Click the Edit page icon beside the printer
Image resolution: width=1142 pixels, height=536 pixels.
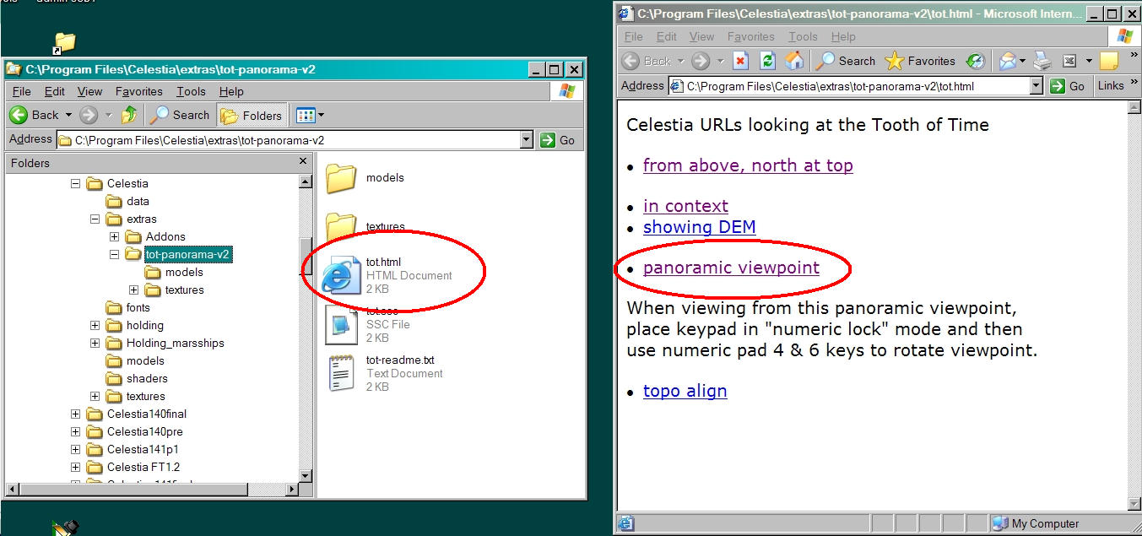click(x=1069, y=61)
